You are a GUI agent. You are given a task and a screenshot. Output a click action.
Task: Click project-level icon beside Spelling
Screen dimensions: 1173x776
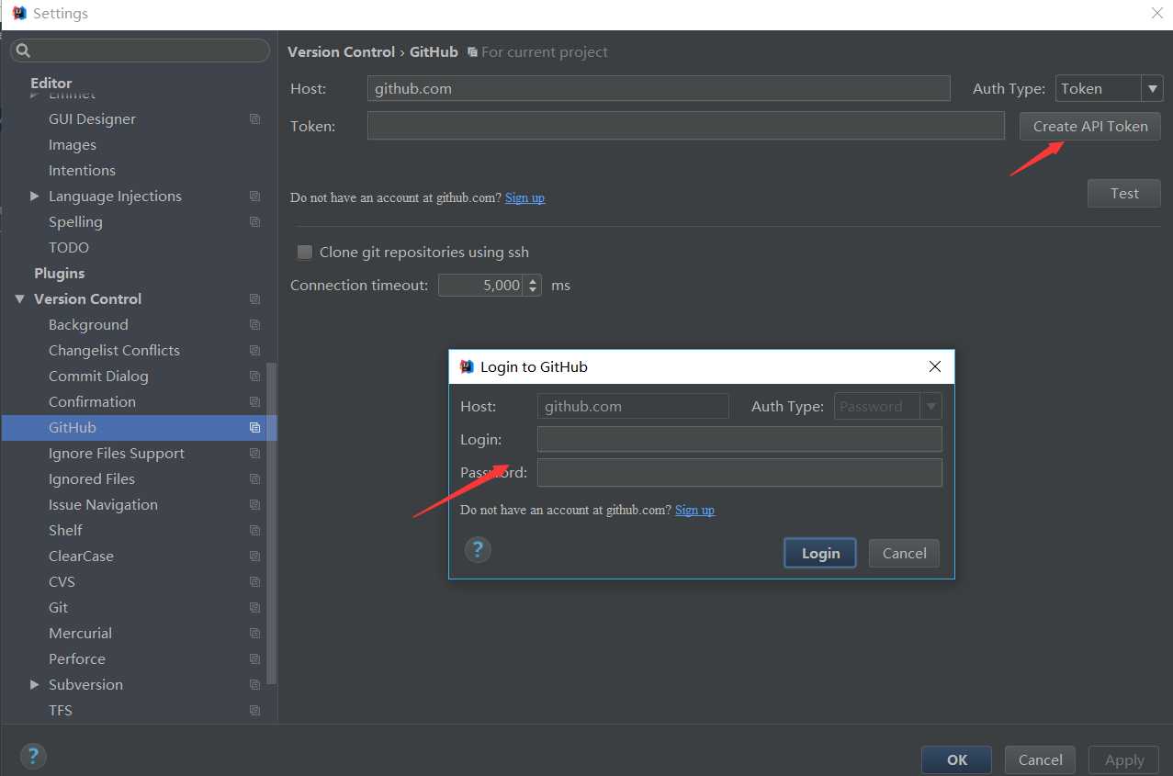pos(254,222)
